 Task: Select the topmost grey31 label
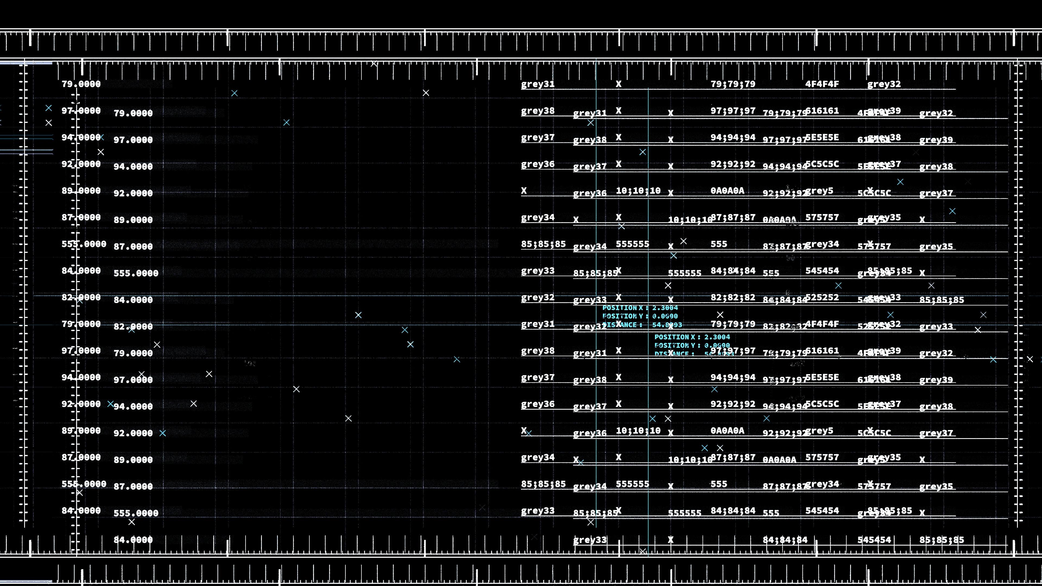click(538, 85)
